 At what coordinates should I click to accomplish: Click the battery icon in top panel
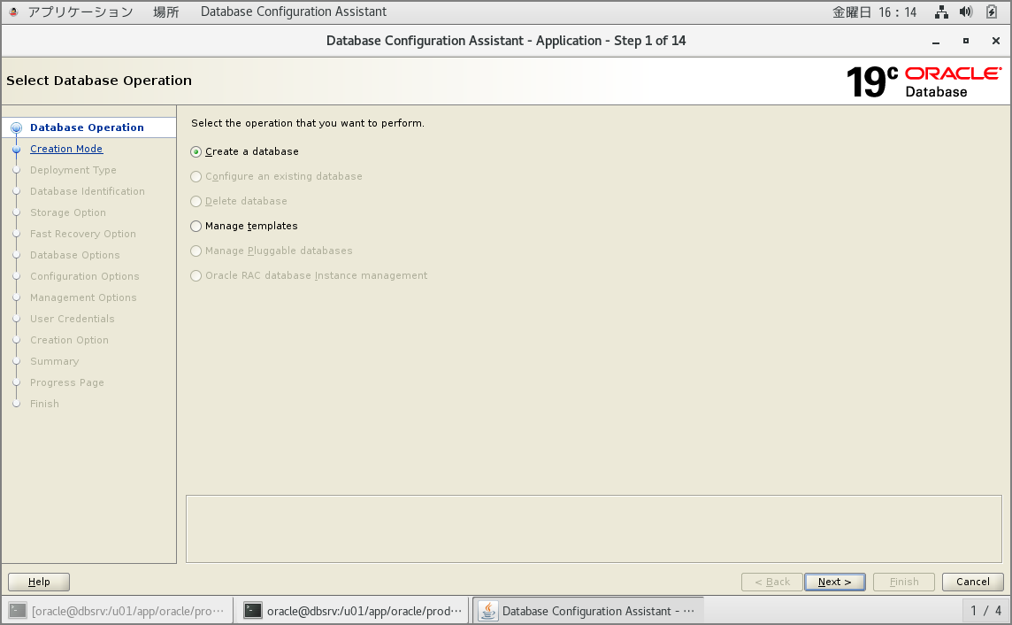(992, 12)
